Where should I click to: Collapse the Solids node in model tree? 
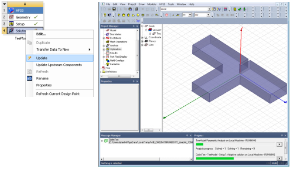coord(142,26)
